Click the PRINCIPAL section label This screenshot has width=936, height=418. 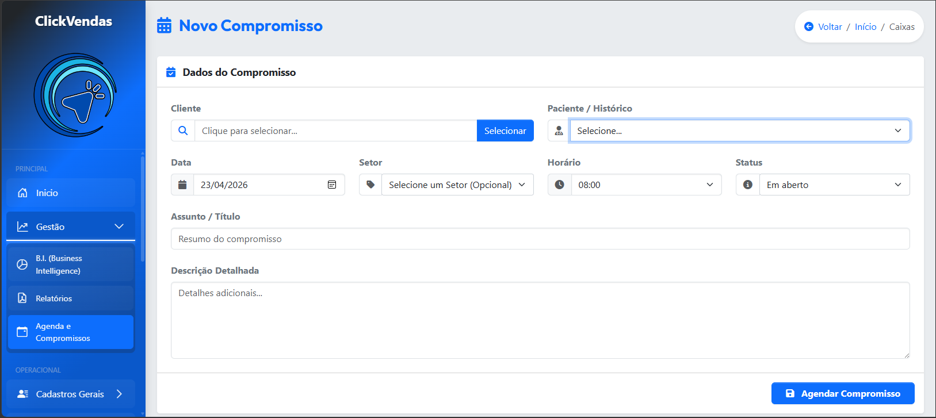pyautogui.click(x=32, y=169)
